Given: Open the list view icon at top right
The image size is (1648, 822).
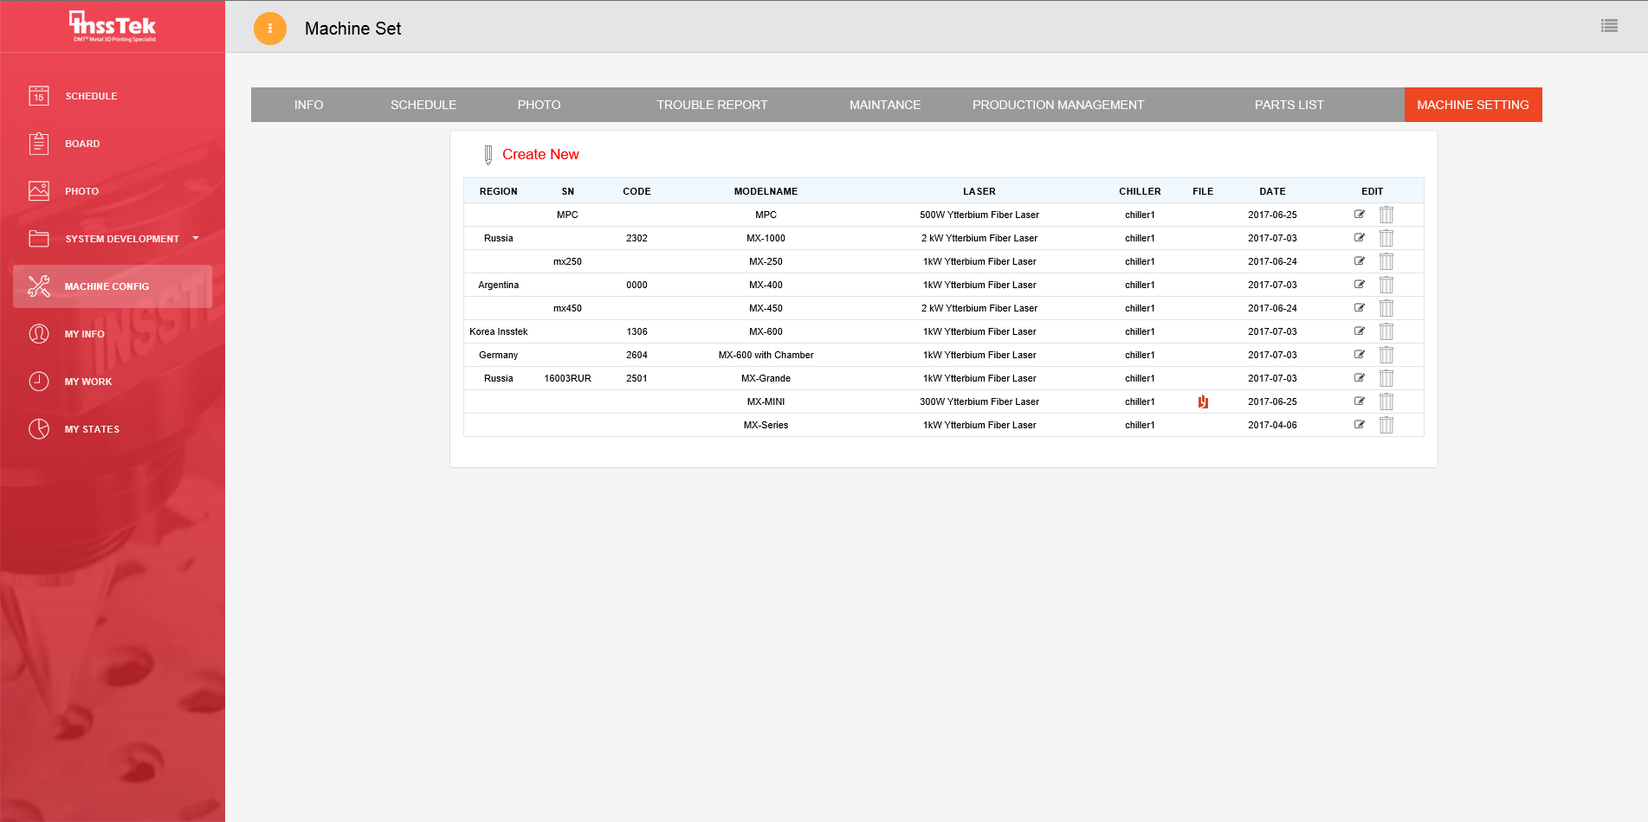Looking at the screenshot, I should (1609, 26).
